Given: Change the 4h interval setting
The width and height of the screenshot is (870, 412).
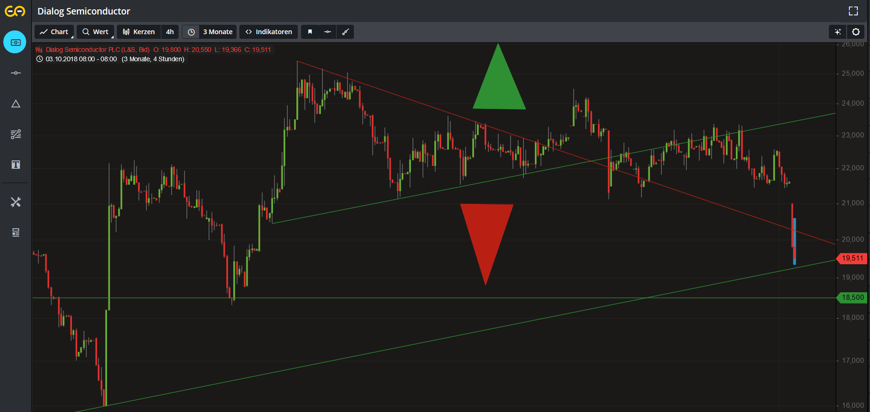Looking at the screenshot, I should pos(170,32).
